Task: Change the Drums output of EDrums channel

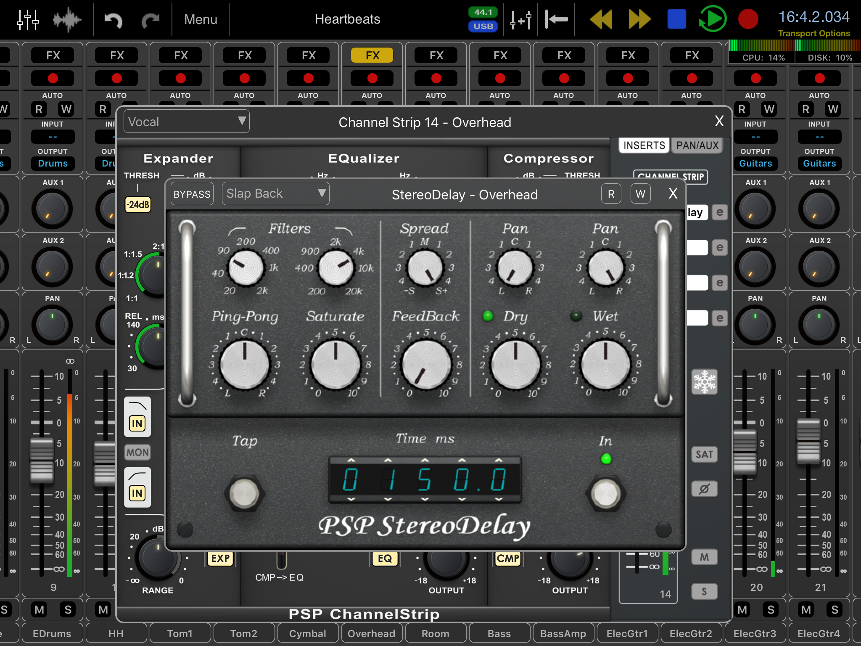Action: point(53,164)
